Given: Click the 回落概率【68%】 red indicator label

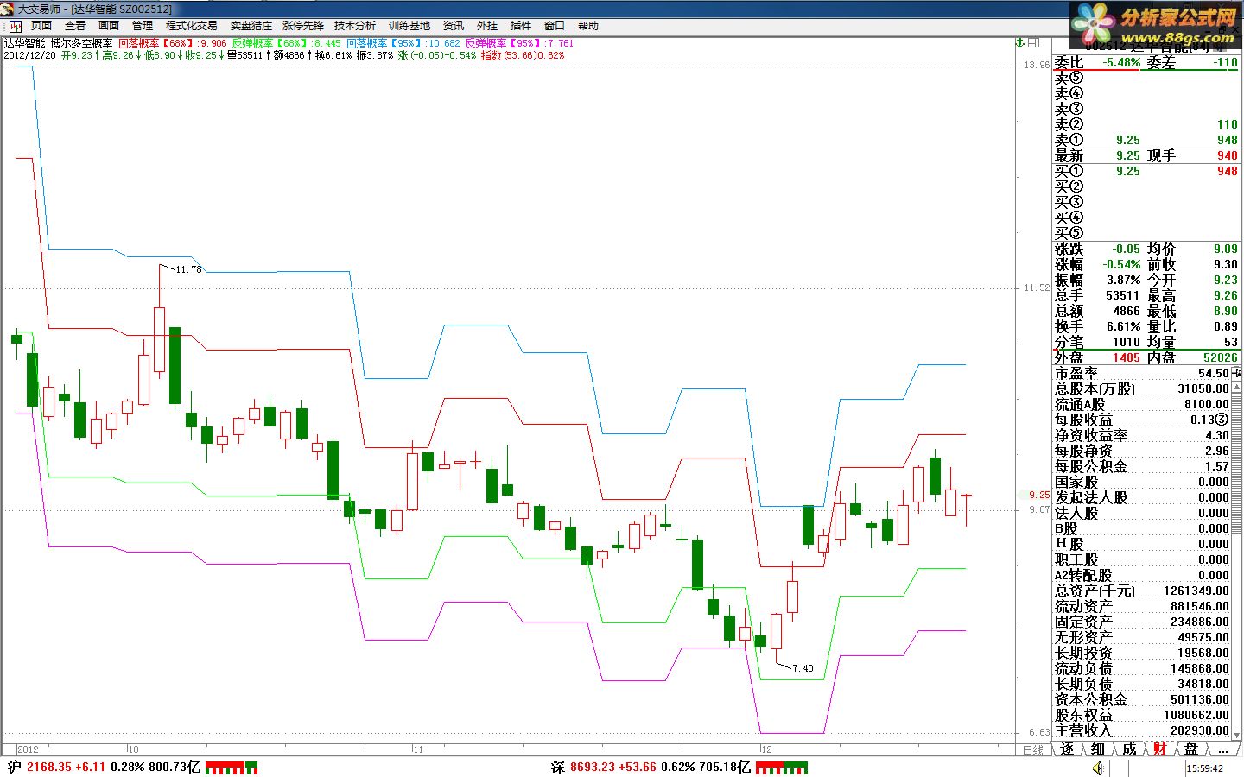Looking at the screenshot, I should [156, 43].
